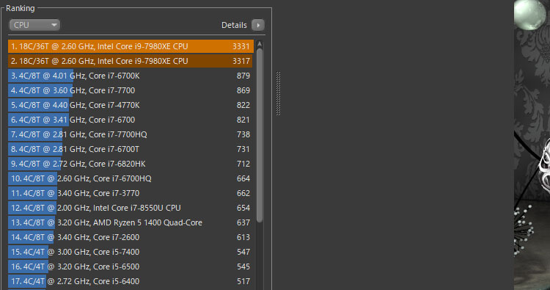This screenshot has width=550, height=290.
Task: Select the Core i5-7400 entry
Action: pos(131,252)
